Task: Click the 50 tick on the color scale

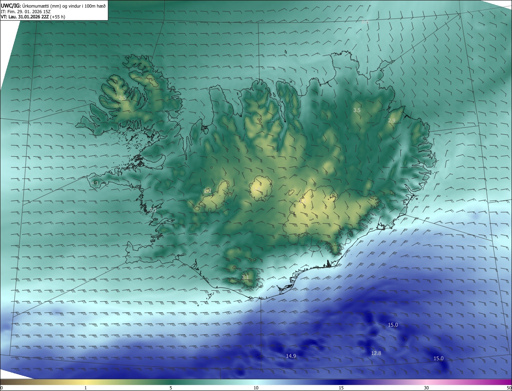Action: click(x=509, y=388)
